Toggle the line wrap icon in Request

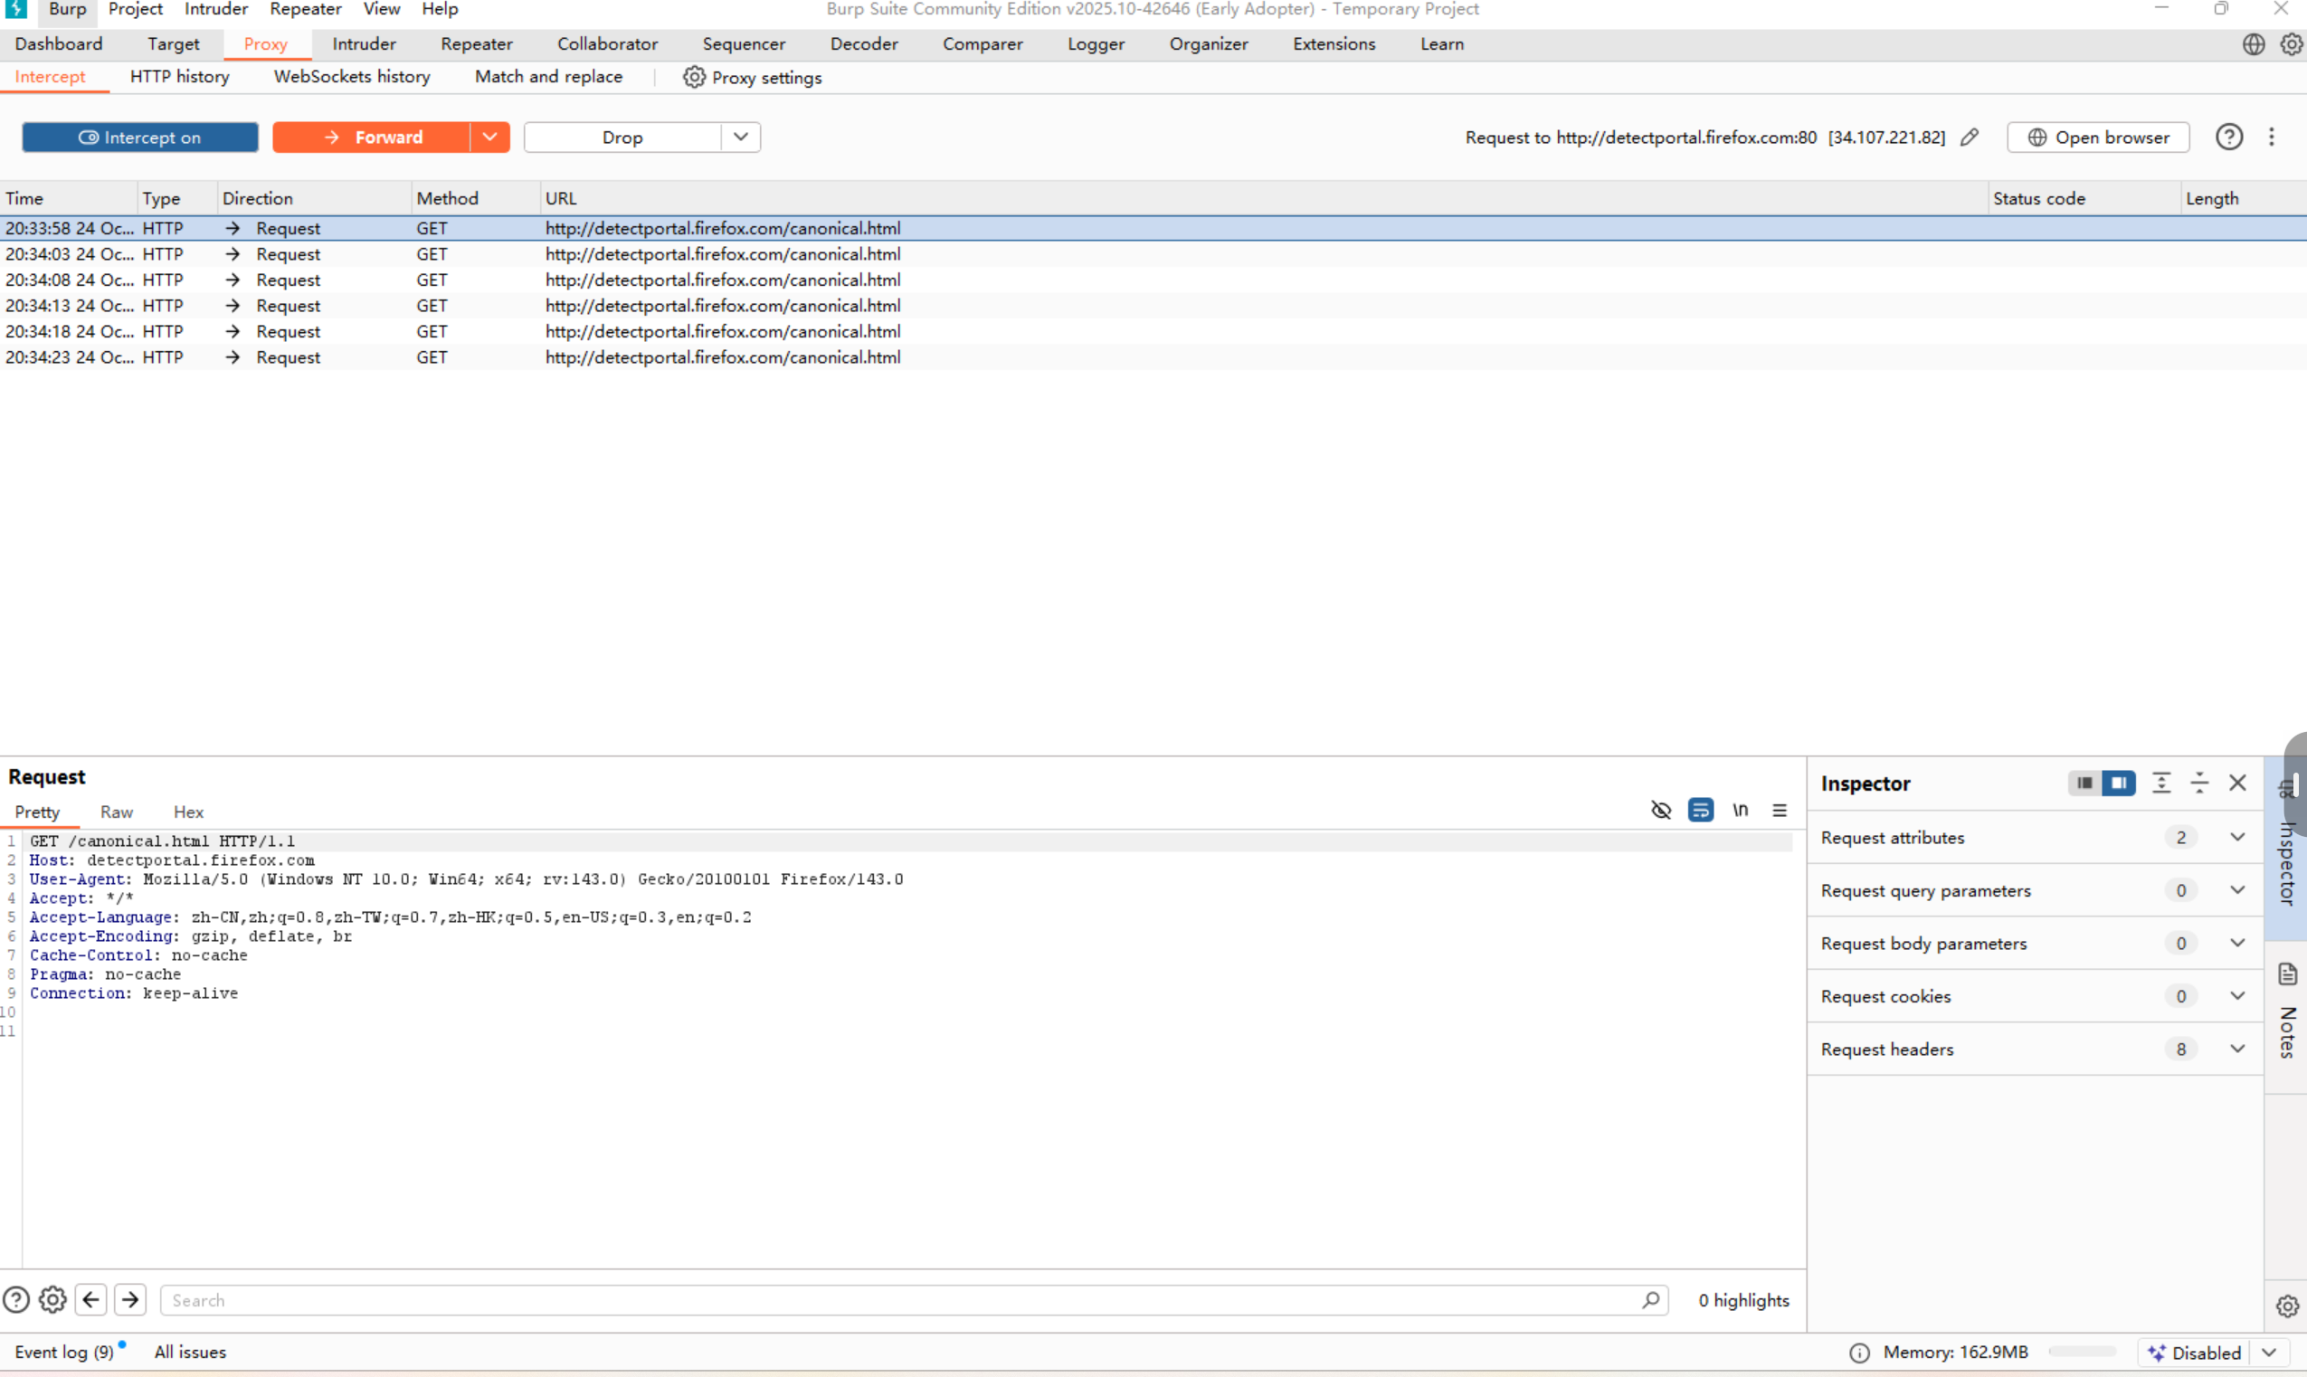click(1700, 810)
